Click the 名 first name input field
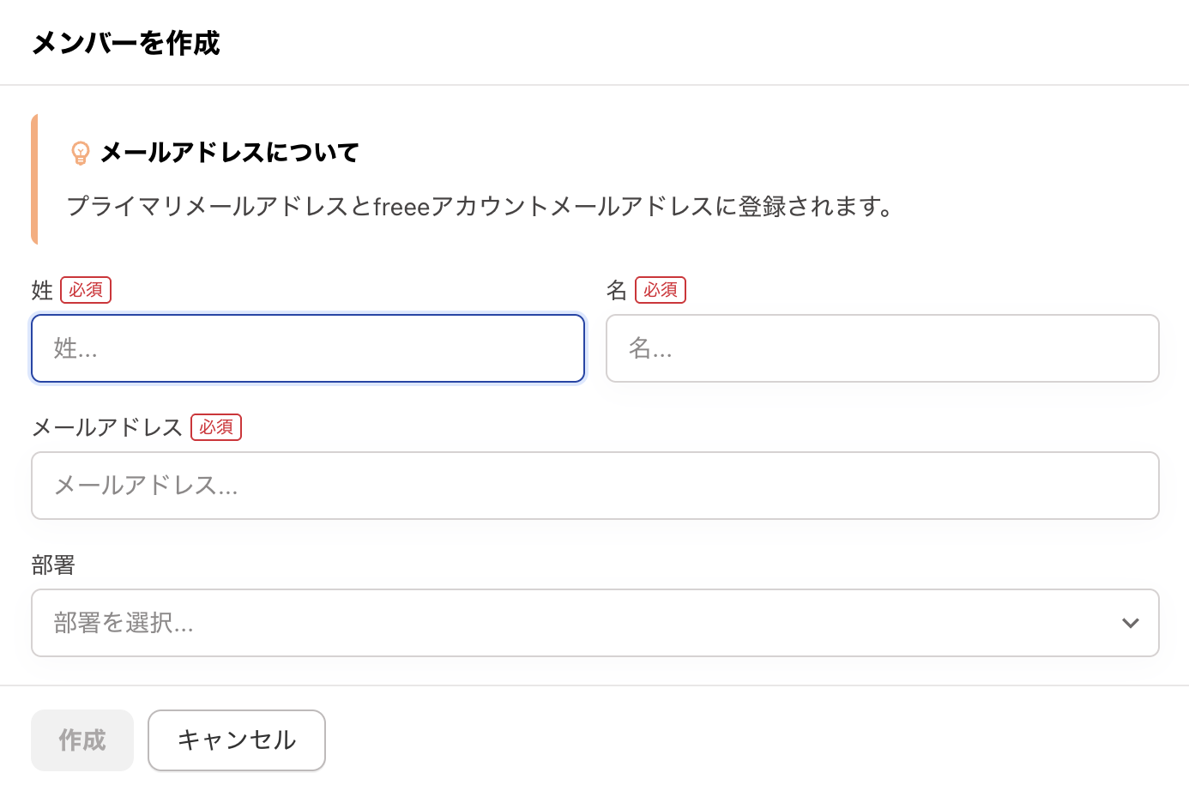This screenshot has width=1189, height=791. 882,348
